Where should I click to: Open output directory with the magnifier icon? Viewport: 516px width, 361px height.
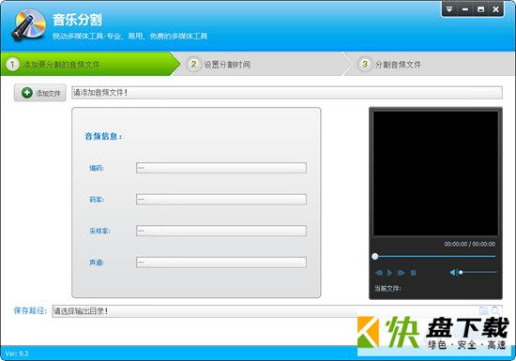[495, 310]
